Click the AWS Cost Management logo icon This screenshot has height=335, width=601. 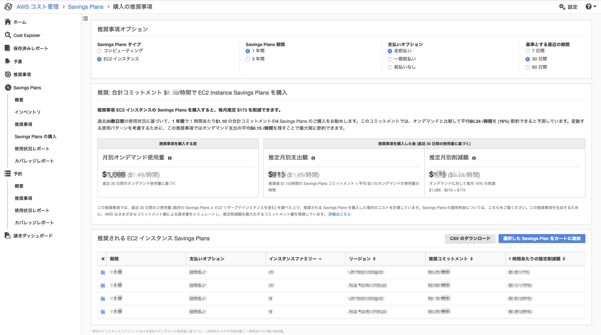click(8, 7)
